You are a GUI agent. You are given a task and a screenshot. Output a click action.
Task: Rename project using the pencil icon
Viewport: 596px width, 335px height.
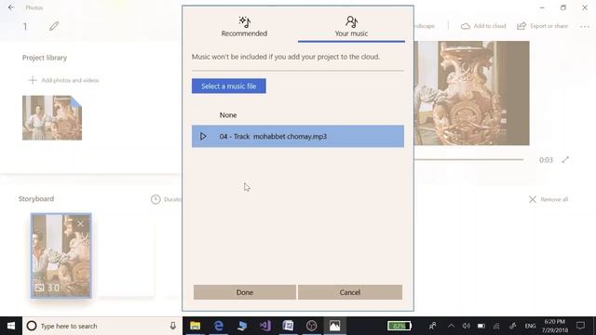tap(54, 26)
